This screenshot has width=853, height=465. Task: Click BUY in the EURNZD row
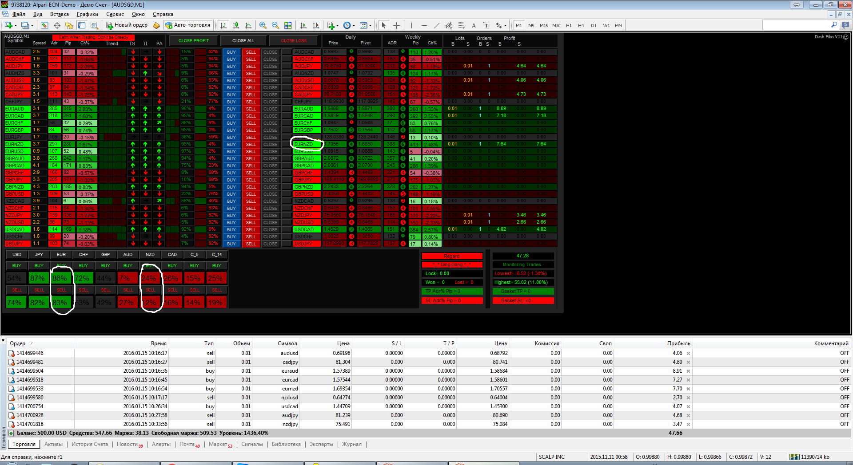point(231,144)
